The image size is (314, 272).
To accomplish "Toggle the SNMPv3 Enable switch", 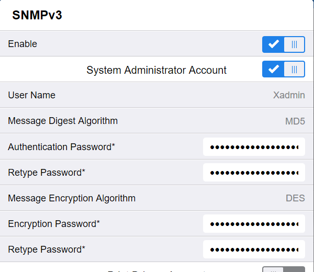I will 283,44.
